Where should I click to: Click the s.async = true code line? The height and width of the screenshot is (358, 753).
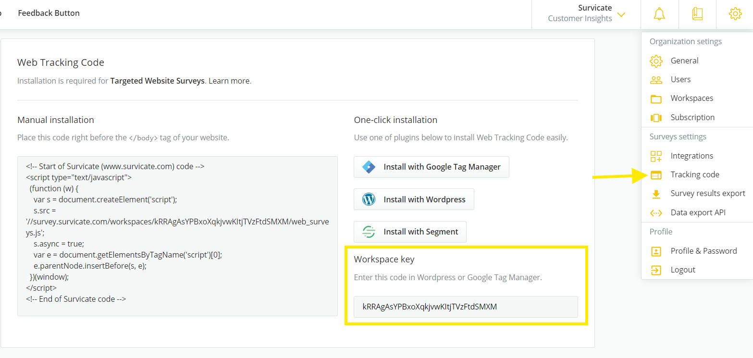(x=59, y=244)
